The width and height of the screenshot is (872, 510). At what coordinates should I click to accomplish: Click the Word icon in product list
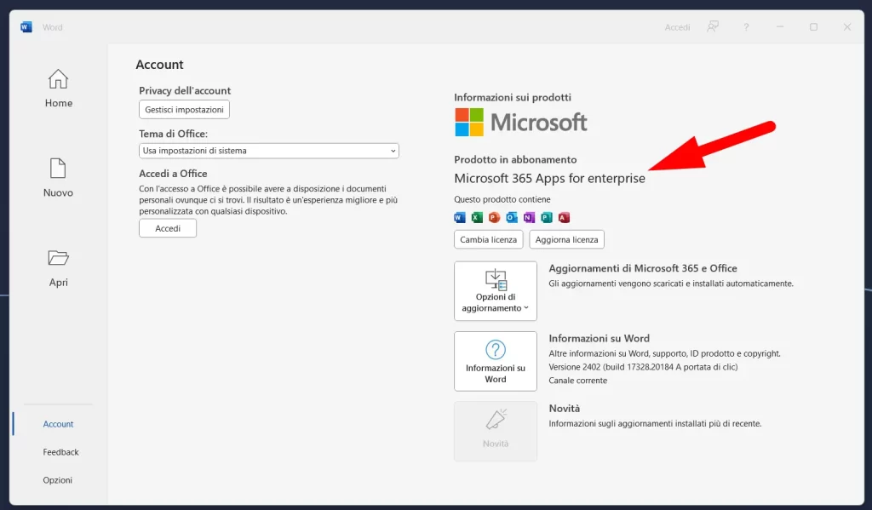[459, 217]
